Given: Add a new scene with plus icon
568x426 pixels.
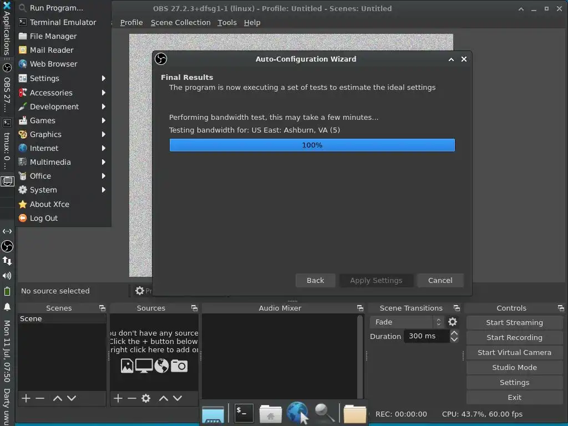Looking at the screenshot, I should click(x=26, y=398).
